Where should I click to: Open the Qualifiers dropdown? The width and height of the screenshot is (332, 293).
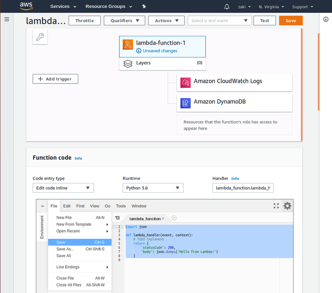click(x=124, y=20)
